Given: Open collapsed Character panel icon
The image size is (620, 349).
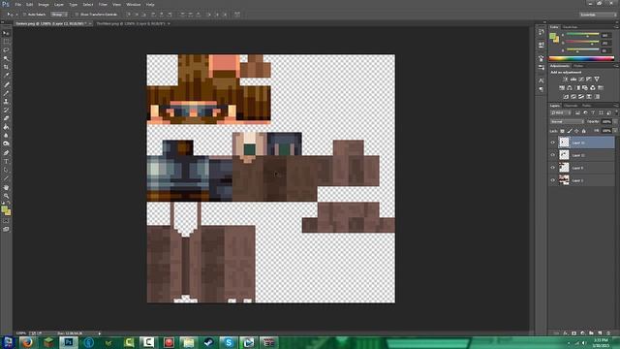Looking at the screenshot, I should tap(542, 80).
